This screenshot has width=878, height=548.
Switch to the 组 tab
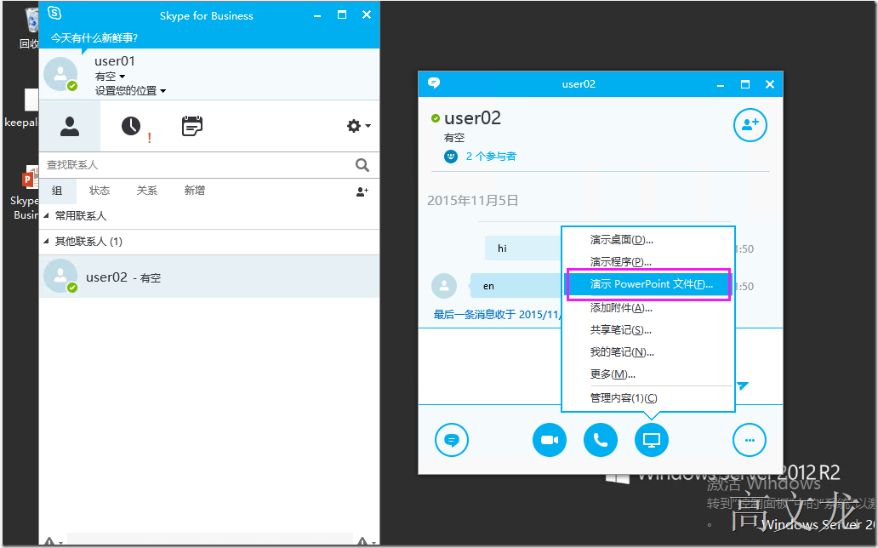click(57, 191)
